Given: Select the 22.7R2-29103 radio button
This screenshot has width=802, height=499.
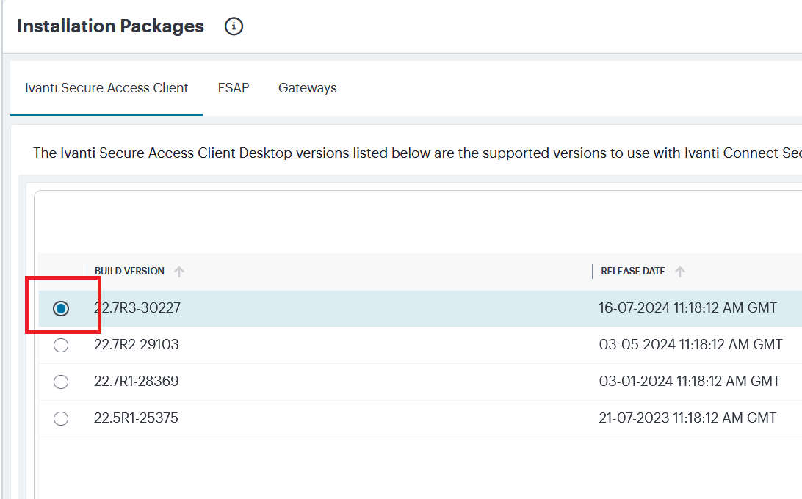Looking at the screenshot, I should click(x=61, y=344).
